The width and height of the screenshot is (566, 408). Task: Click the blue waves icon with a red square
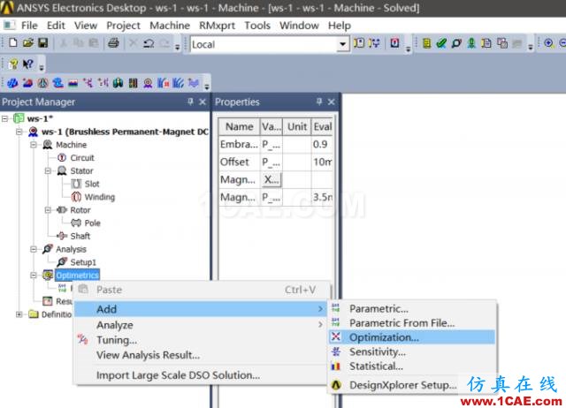coord(163,83)
